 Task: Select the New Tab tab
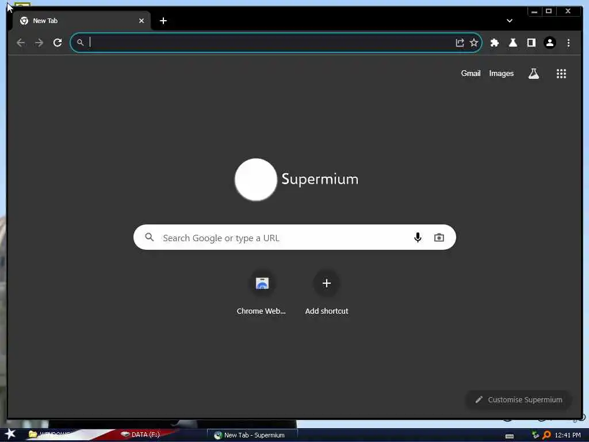(x=82, y=21)
